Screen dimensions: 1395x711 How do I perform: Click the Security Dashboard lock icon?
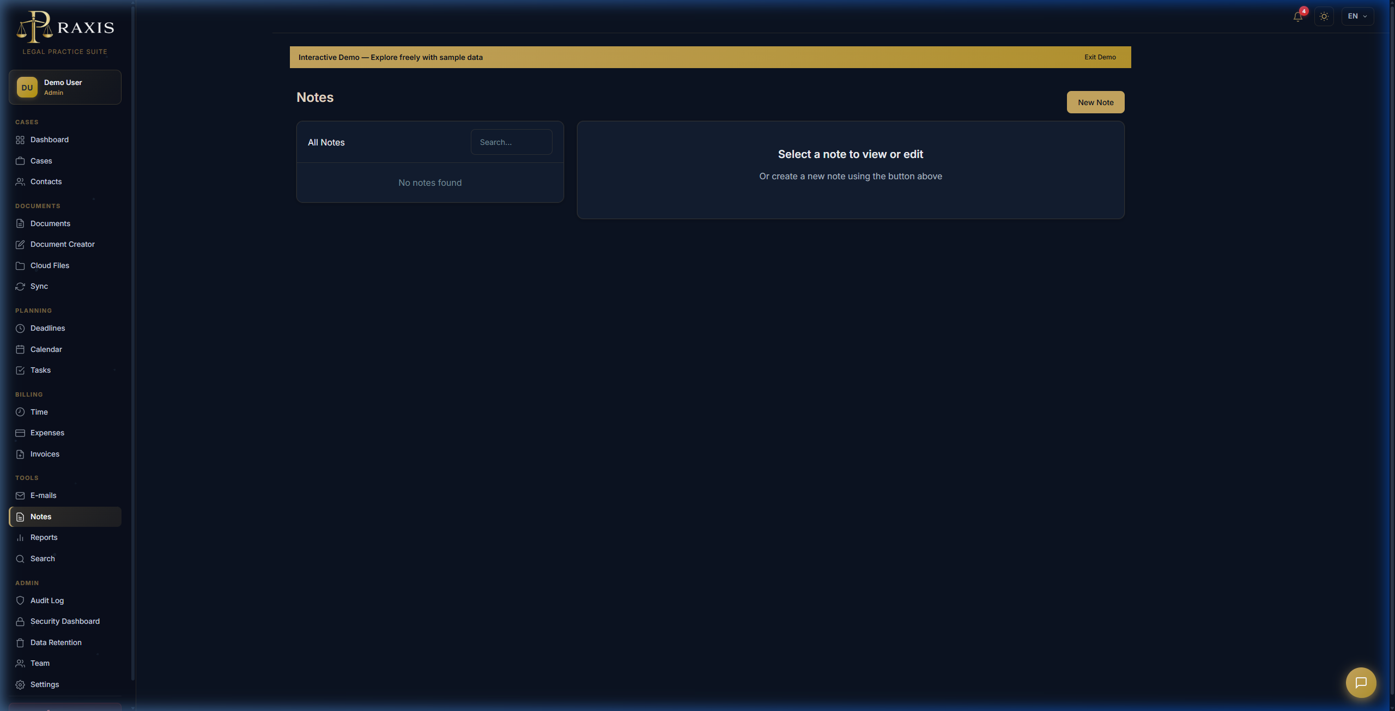tap(20, 622)
